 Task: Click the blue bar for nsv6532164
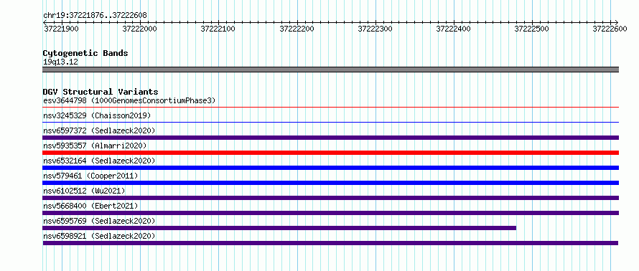pos(330,168)
